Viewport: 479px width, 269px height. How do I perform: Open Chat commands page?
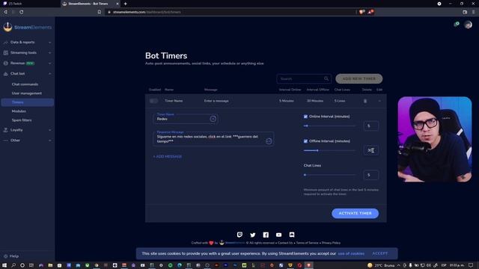(25, 84)
